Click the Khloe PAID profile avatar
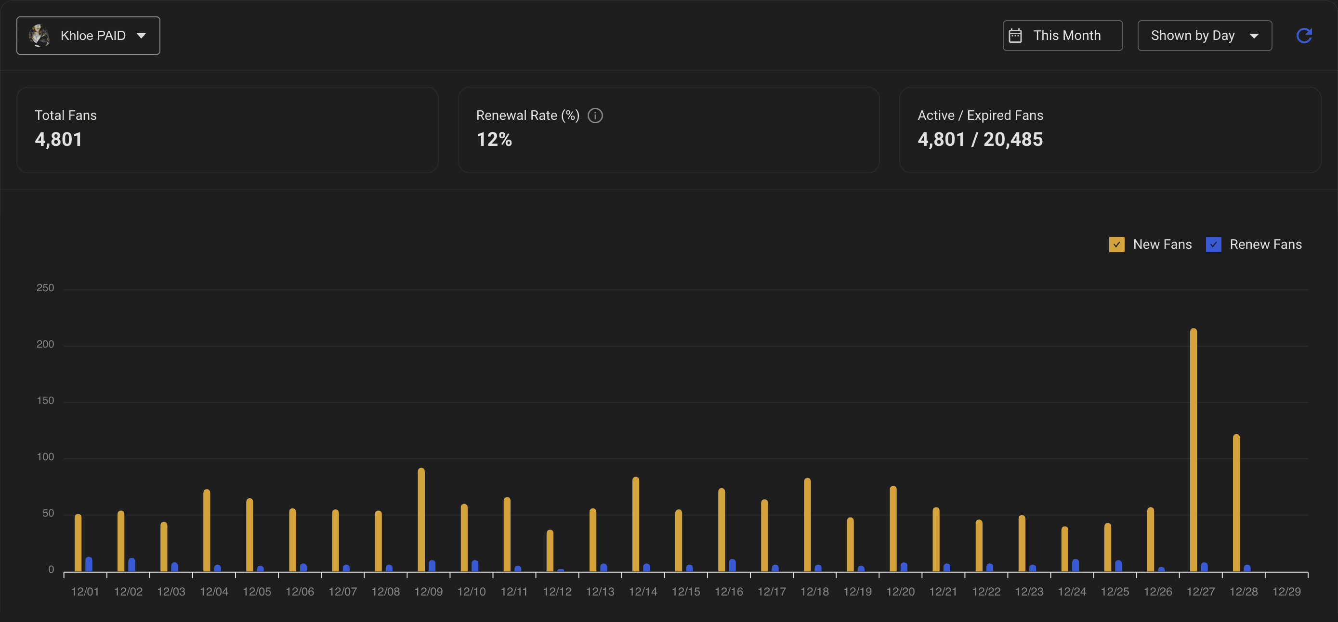This screenshot has width=1338, height=622. pos(39,35)
